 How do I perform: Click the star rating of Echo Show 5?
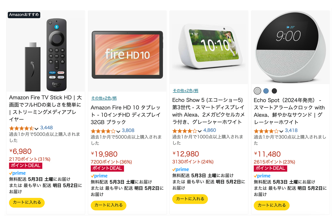point(185,131)
